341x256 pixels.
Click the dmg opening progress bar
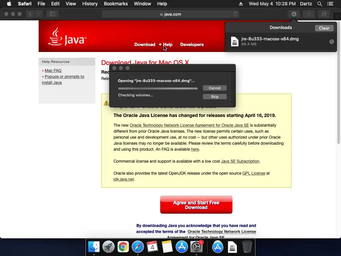158,89
